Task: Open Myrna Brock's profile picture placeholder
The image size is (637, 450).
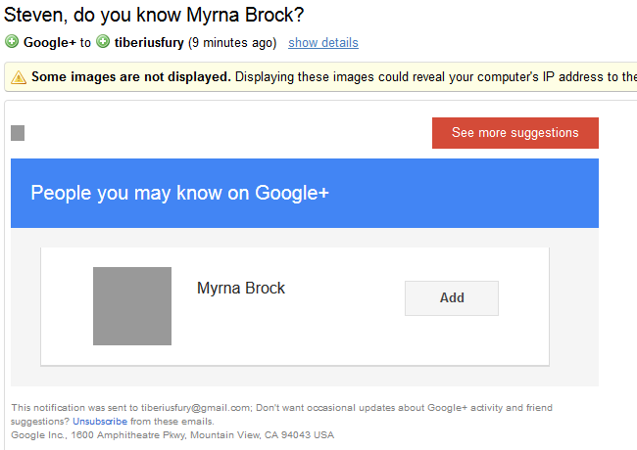Action: (132, 306)
